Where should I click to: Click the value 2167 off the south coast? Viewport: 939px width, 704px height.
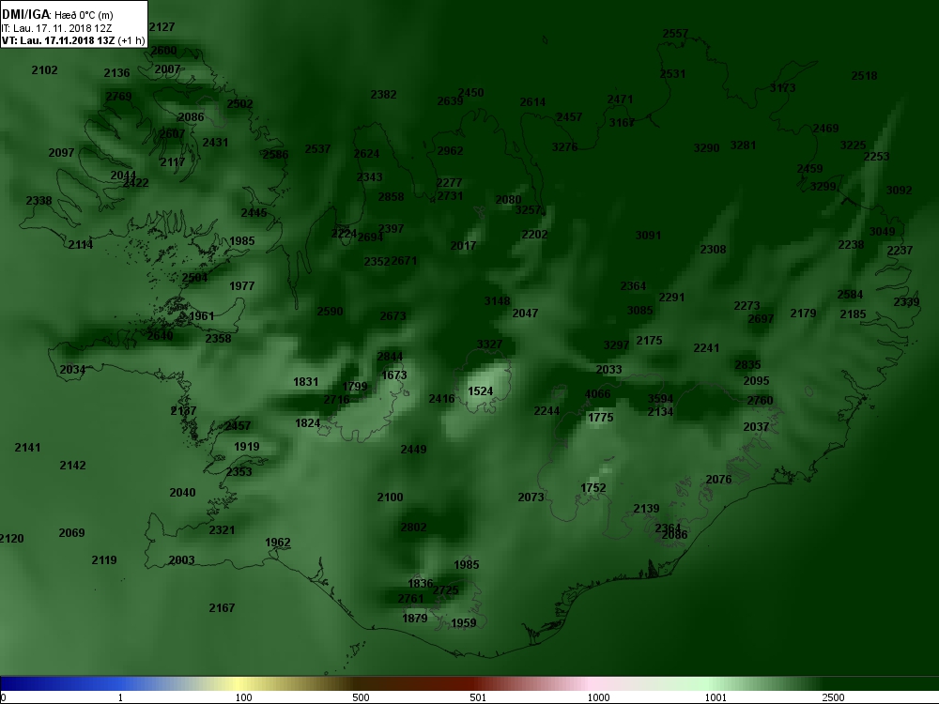[222, 607]
